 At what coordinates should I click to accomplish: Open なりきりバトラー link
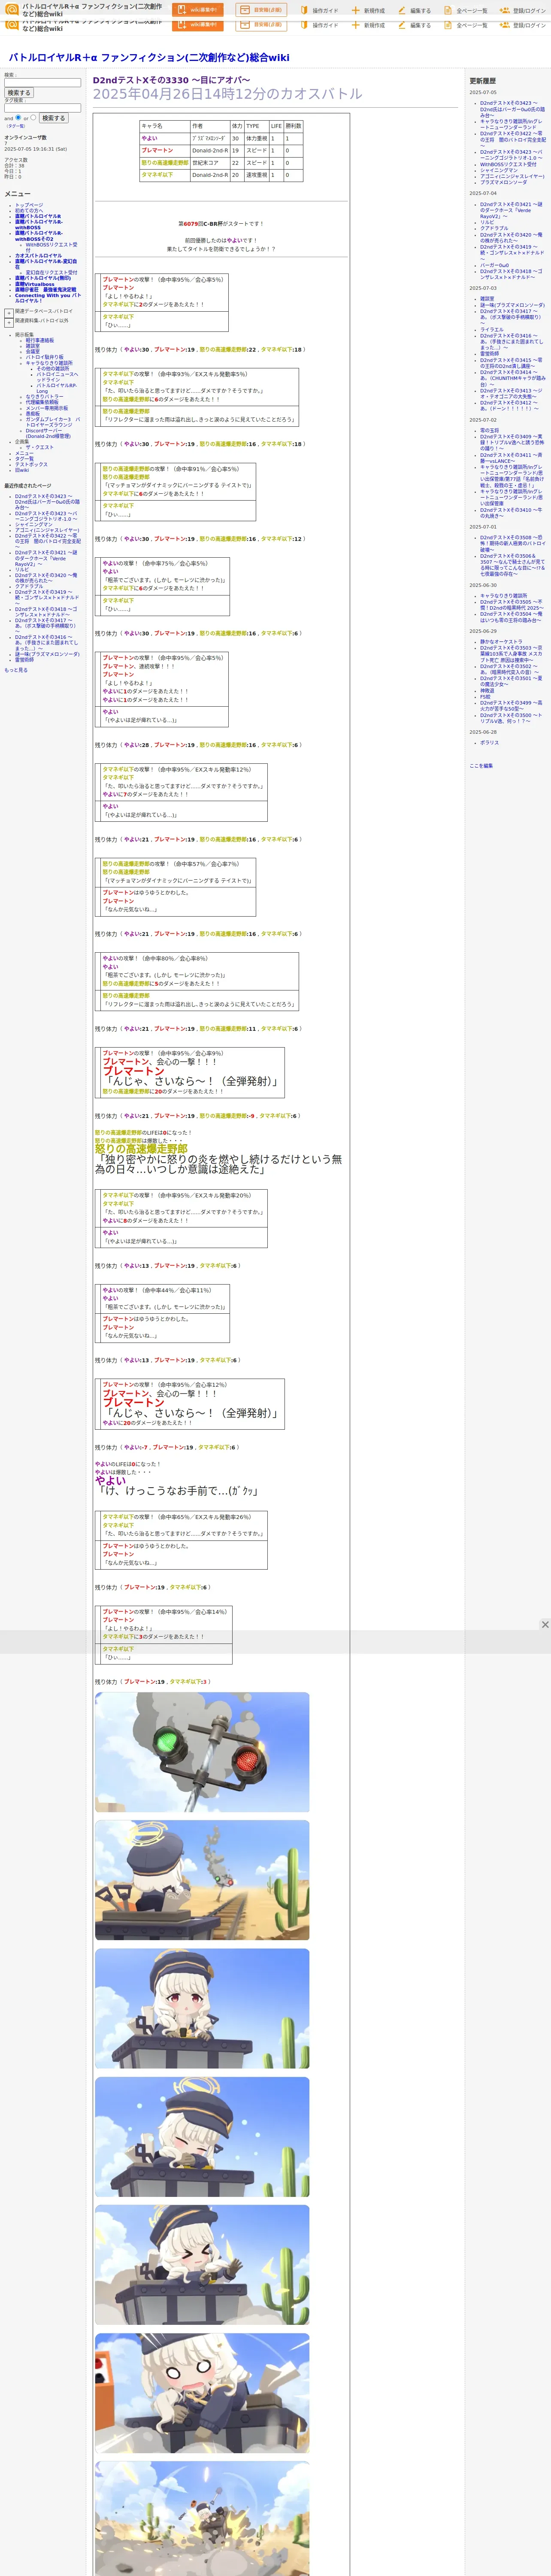coord(44,397)
